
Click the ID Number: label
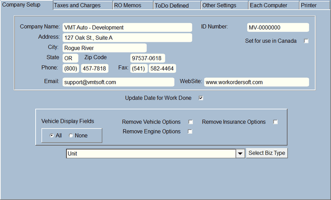(x=214, y=26)
